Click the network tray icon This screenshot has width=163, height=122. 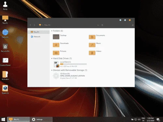pyautogui.click(x=136, y=119)
